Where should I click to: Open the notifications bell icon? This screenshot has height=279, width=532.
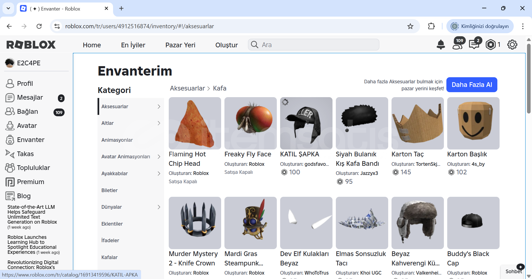(x=441, y=45)
